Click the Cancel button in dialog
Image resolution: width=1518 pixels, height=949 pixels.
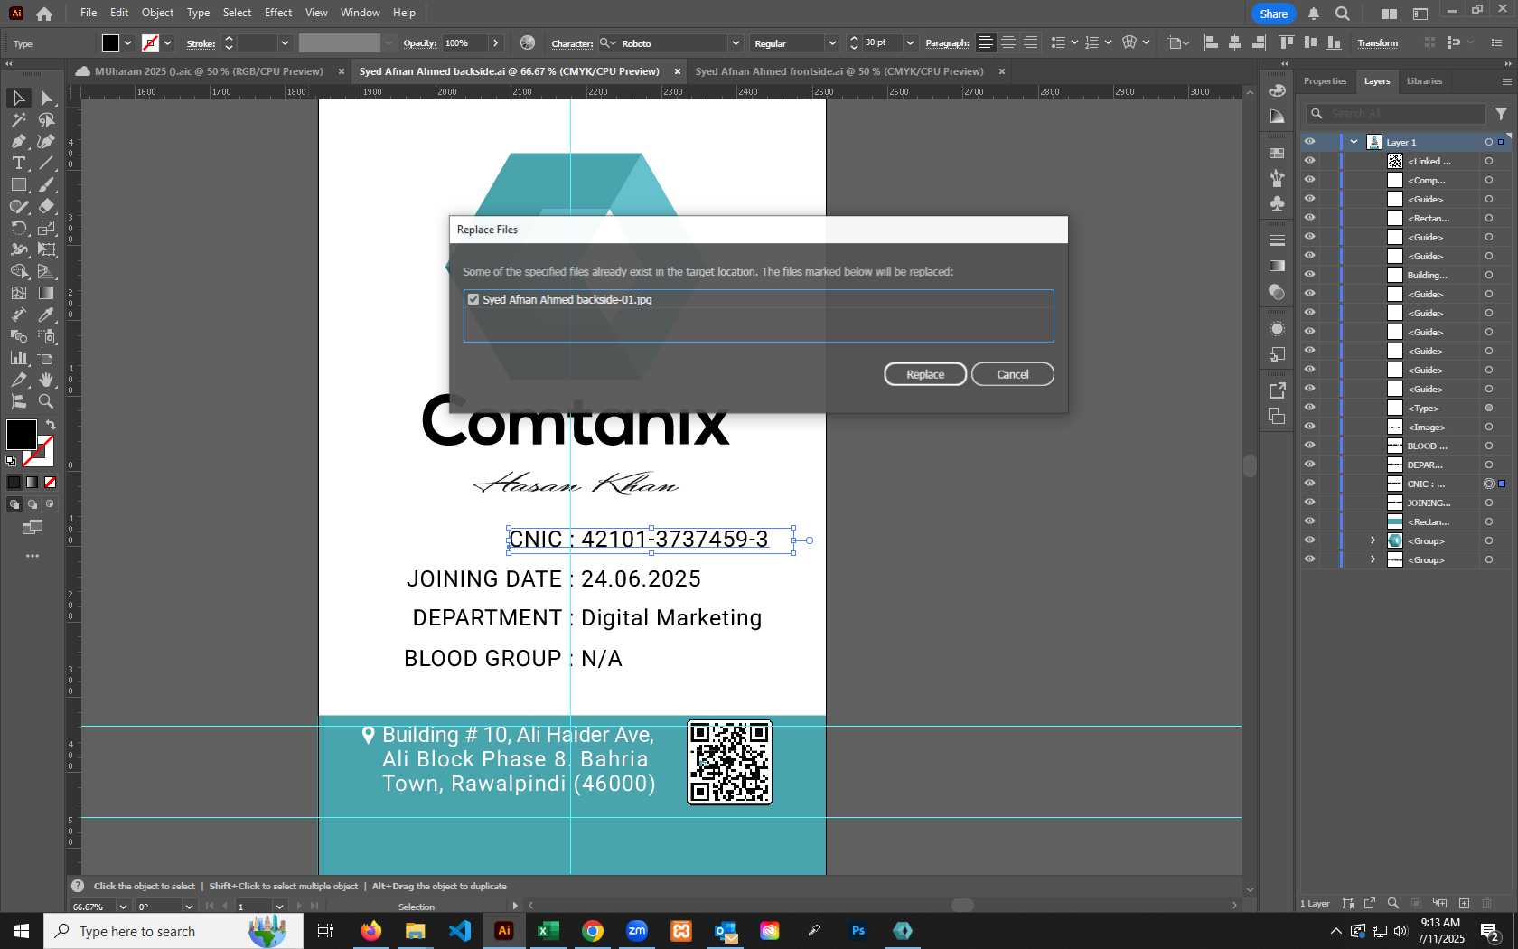click(x=1012, y=374)
